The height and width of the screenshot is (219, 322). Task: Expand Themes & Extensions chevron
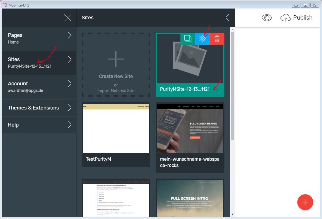point(70,108)
